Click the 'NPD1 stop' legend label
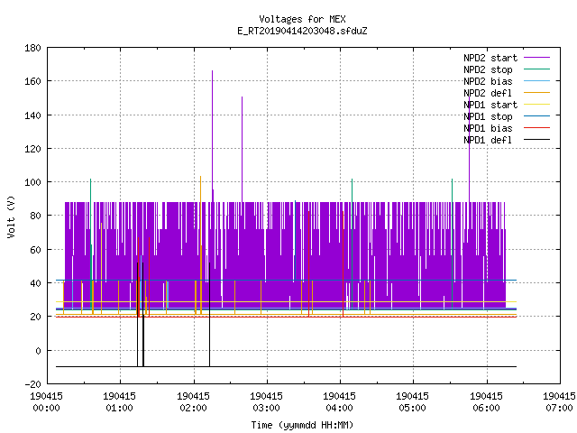This screenshot has width=577, height=433. 488,116
